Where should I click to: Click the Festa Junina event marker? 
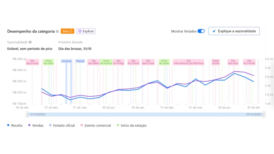[x=216, y=62]
